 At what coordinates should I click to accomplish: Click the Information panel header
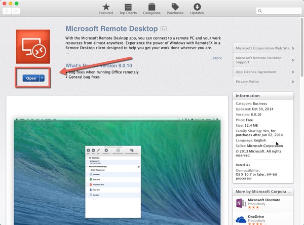point(263,96)
